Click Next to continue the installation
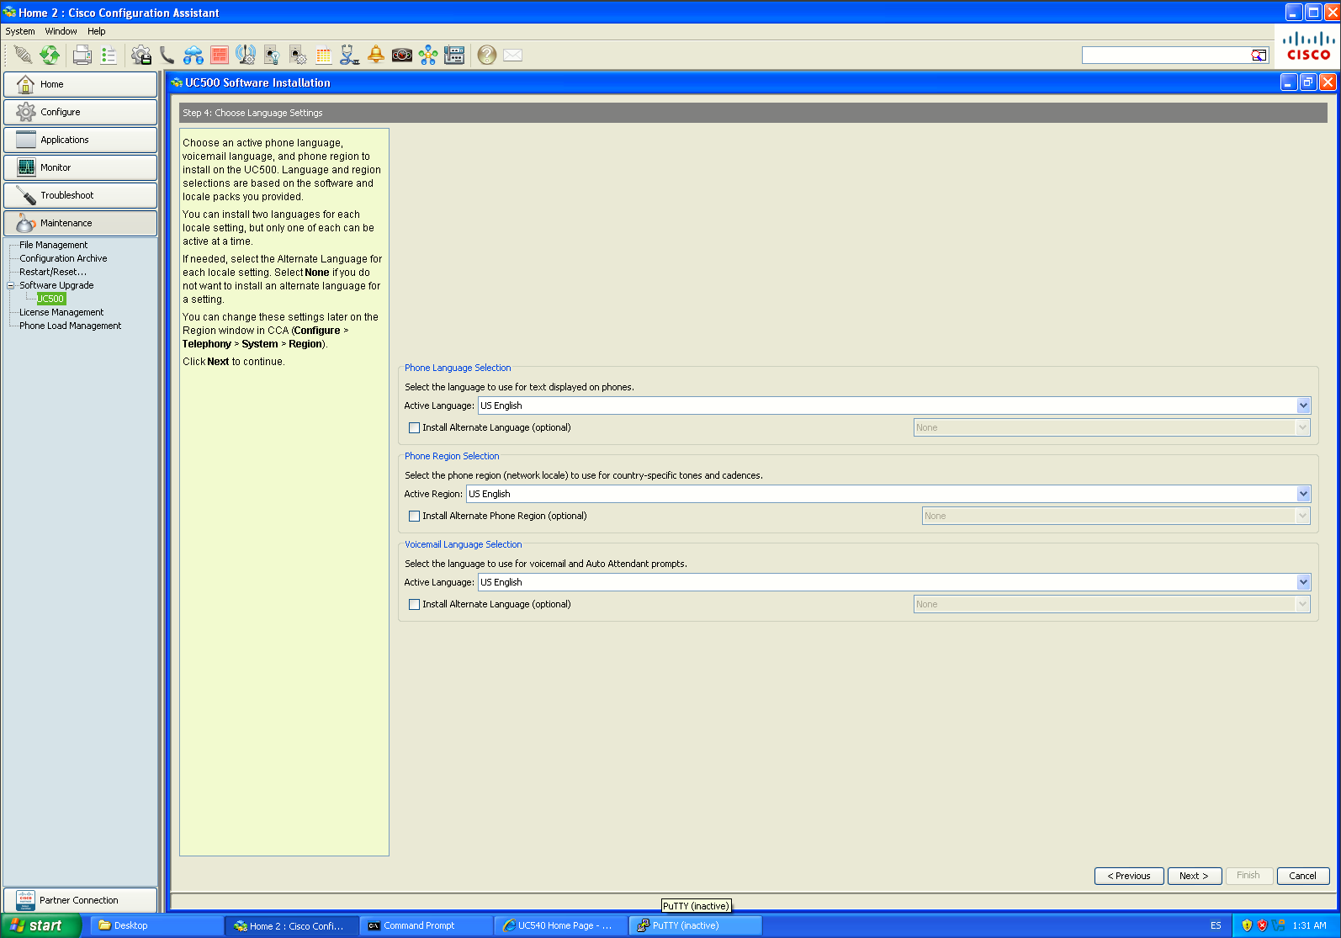The width and height of the screenshot is (1341, 938). [x=1194, y=876]
